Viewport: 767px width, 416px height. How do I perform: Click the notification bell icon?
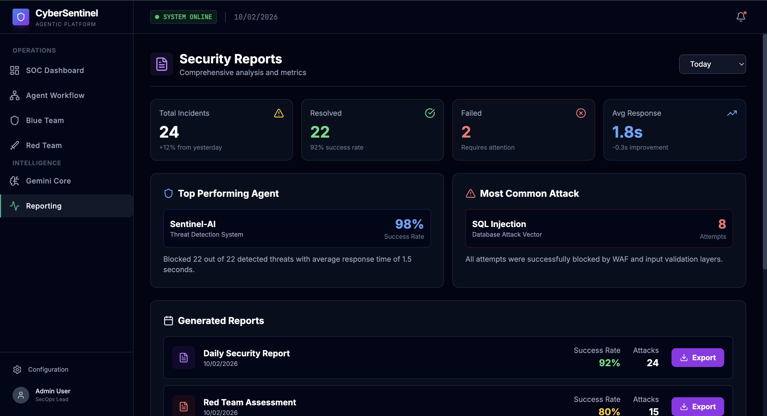tap(740, 17)
